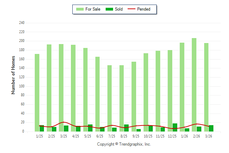This screenshot has height=153, width=229.
Task: Click the 12/25 Sold dark green bar
Action: 175,128
